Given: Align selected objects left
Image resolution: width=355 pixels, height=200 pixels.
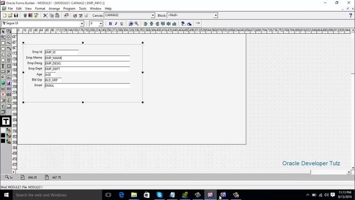Looking at the screenshot, I should pyautogui.click(x=145, y=23).
